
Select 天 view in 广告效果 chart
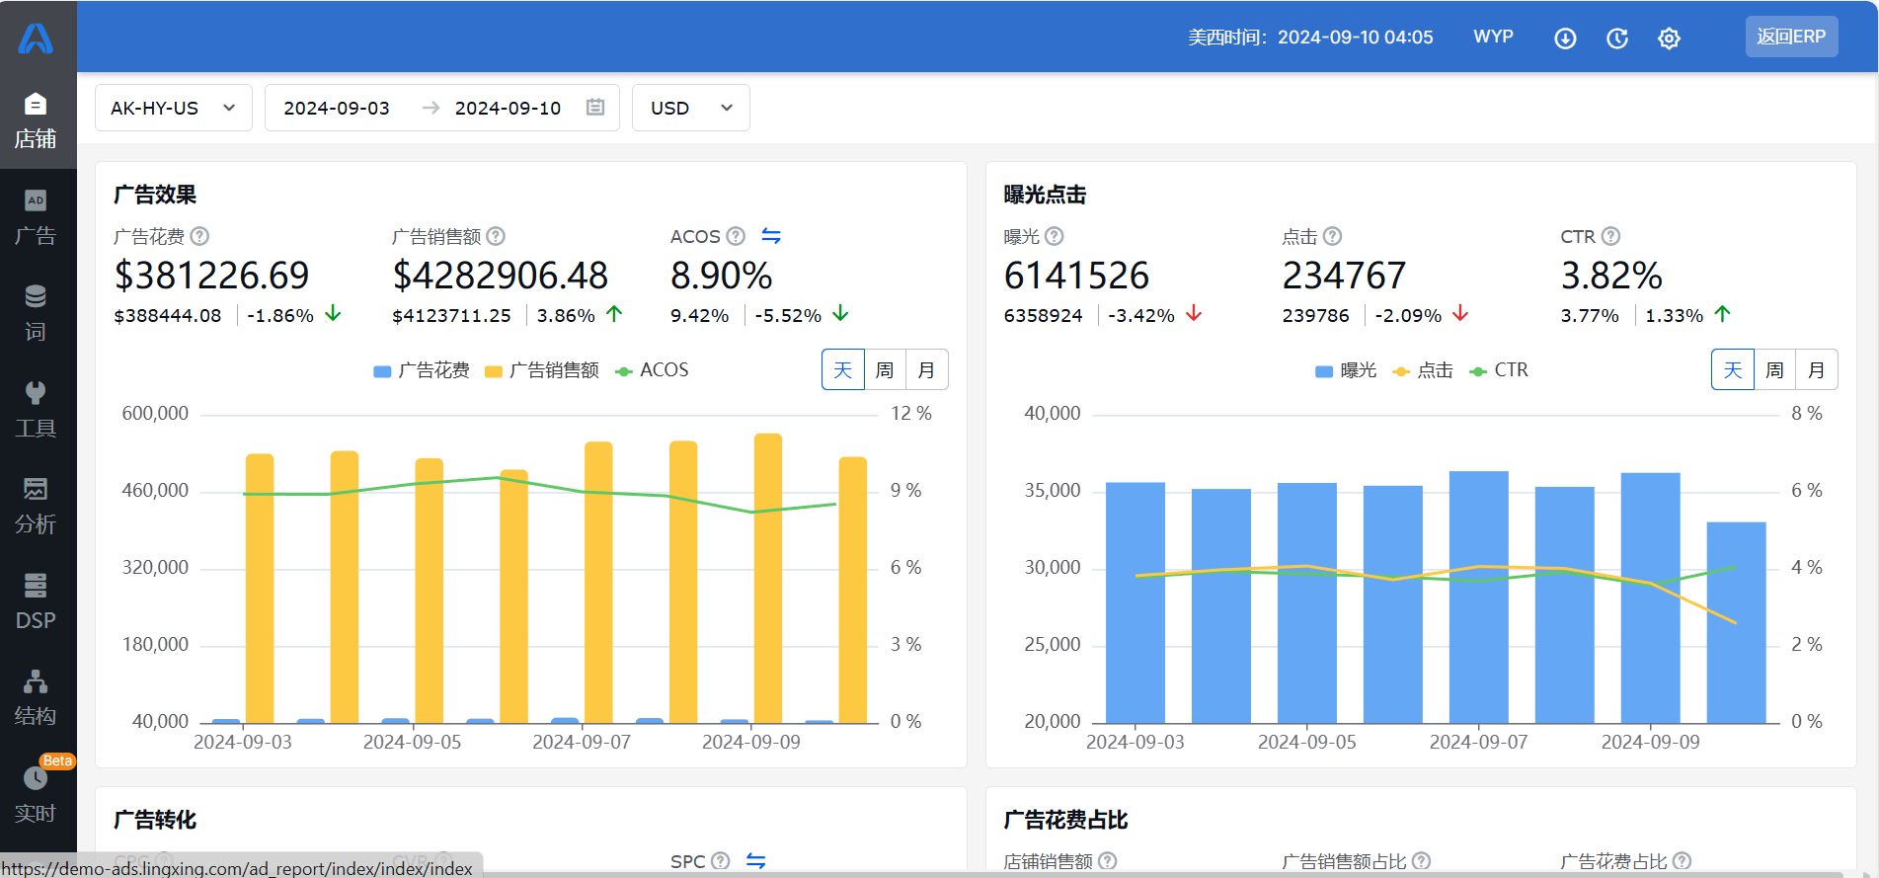click(x=843, y=369)
